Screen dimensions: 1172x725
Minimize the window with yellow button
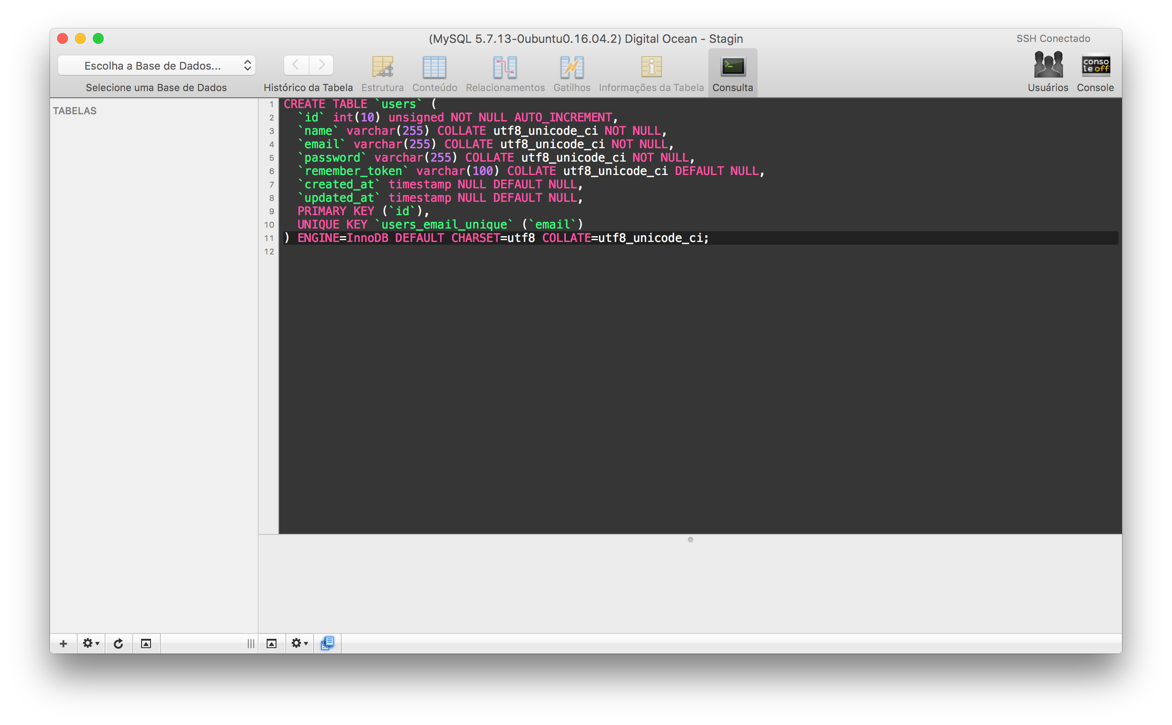(x=80, y=38)
